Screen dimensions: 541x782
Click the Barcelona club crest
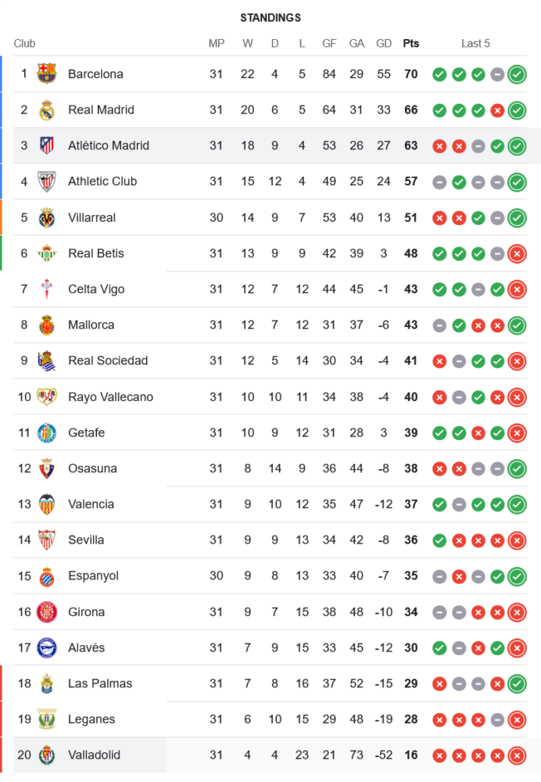pos(47,74)
